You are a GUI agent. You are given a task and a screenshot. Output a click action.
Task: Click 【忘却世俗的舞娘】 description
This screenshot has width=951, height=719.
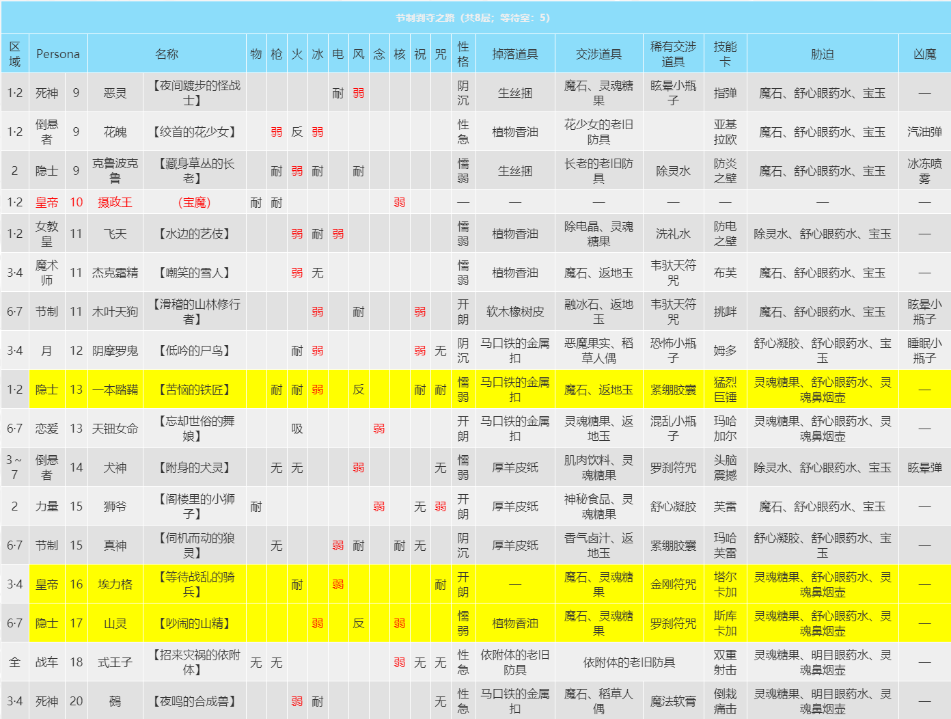click(195, 429)
